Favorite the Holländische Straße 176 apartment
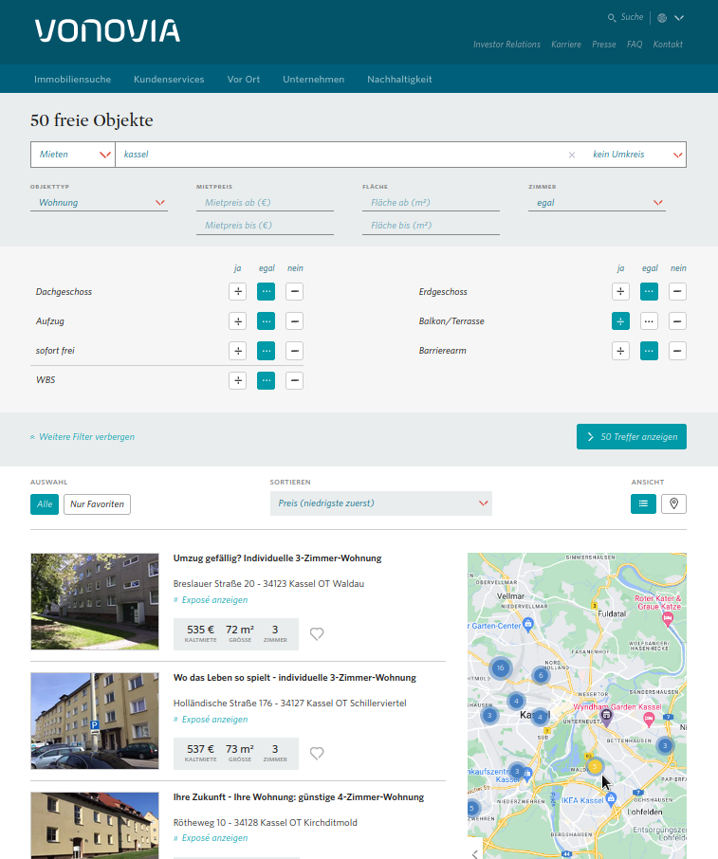This screenshot has width=718, height=859. 317,753
